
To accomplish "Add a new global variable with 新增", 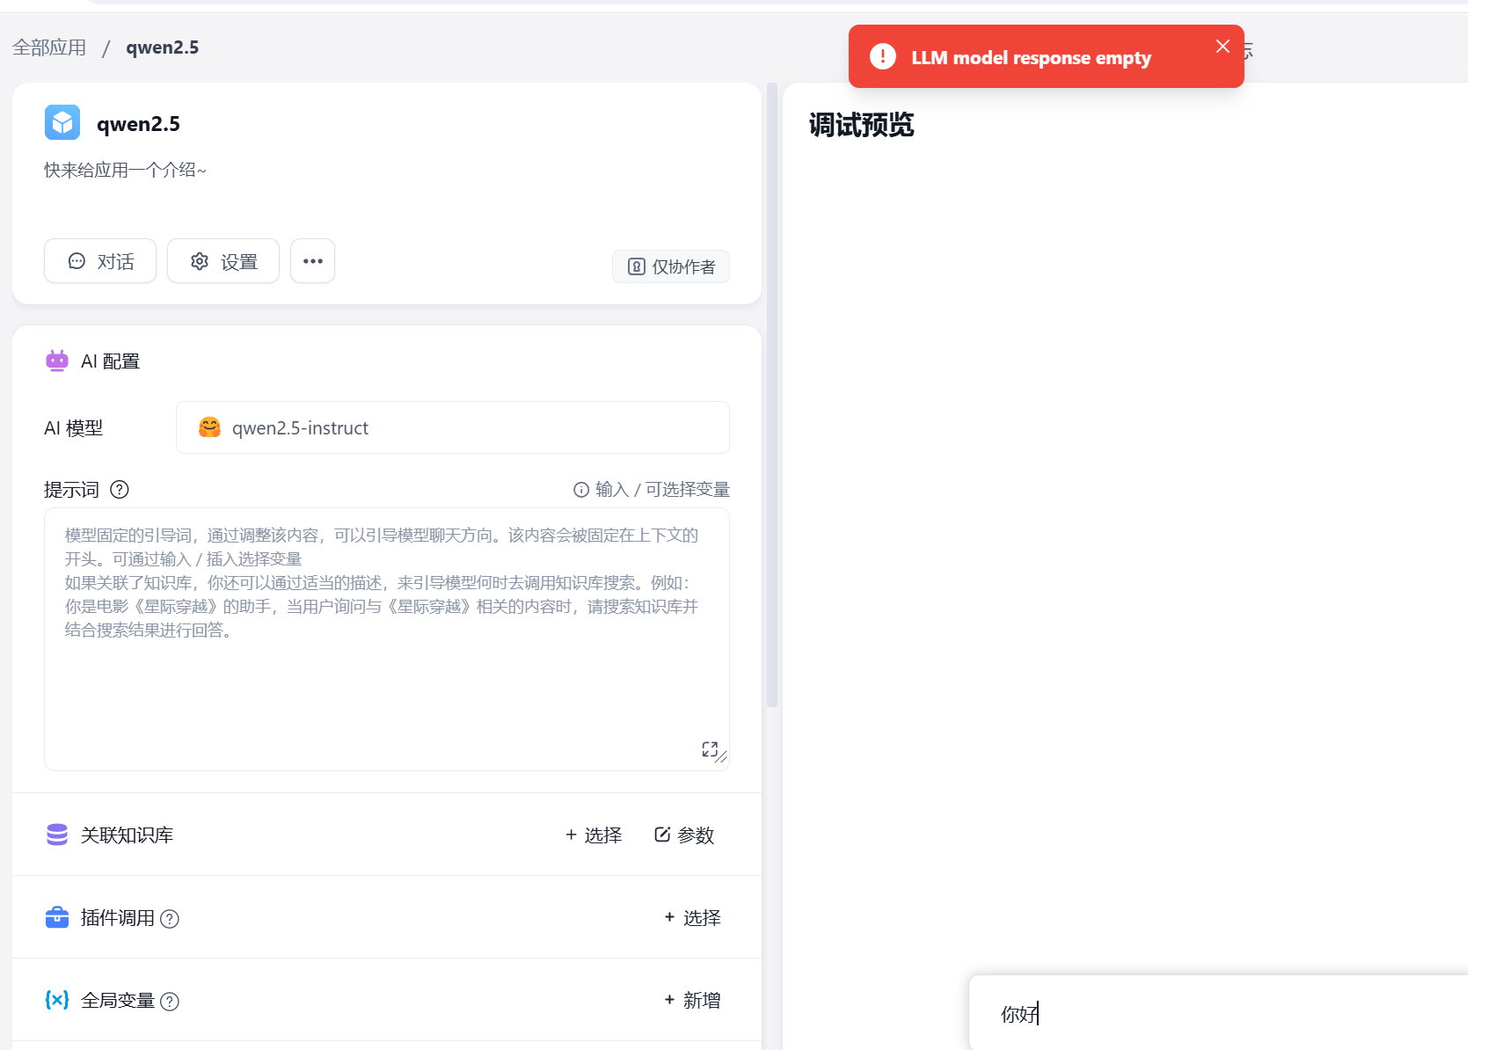I will coord(692,1001).
